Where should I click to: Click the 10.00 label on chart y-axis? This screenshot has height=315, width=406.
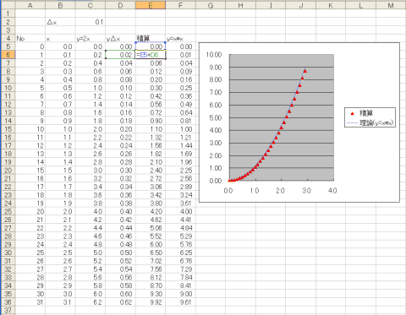pos(214,54)
